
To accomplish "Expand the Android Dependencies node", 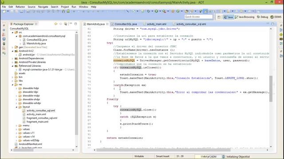I will tap(12, 58).
